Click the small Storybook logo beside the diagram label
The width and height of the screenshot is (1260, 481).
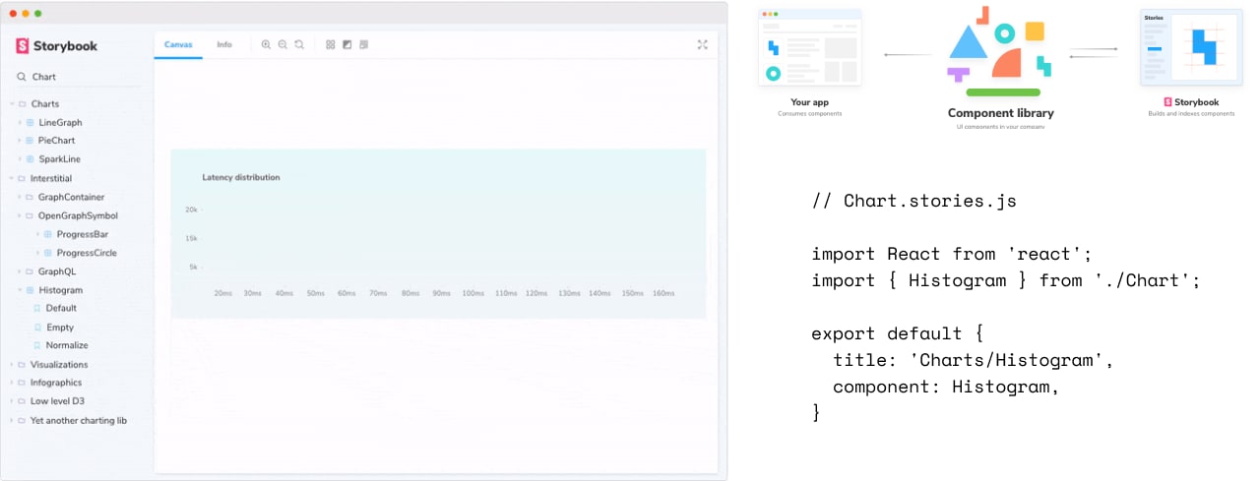pos(1167,102)
